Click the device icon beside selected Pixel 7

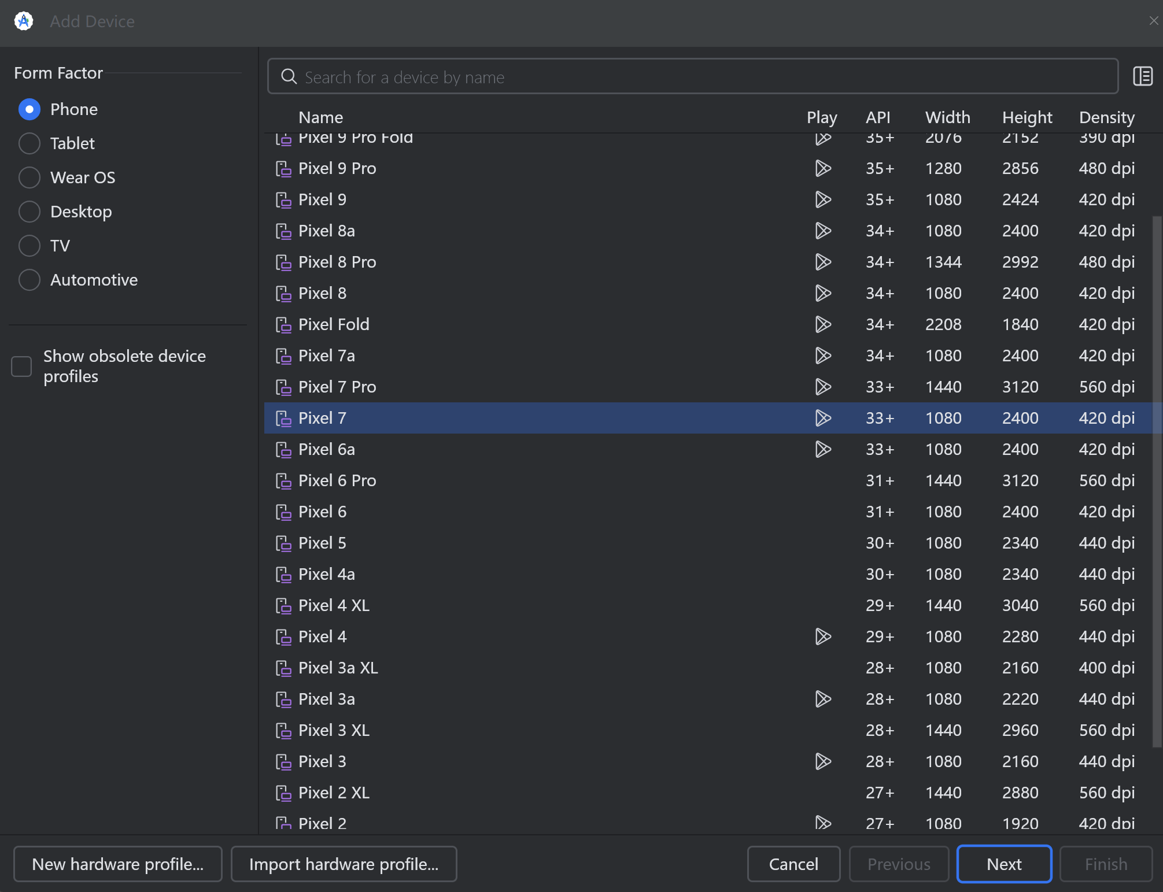point(283,419)
